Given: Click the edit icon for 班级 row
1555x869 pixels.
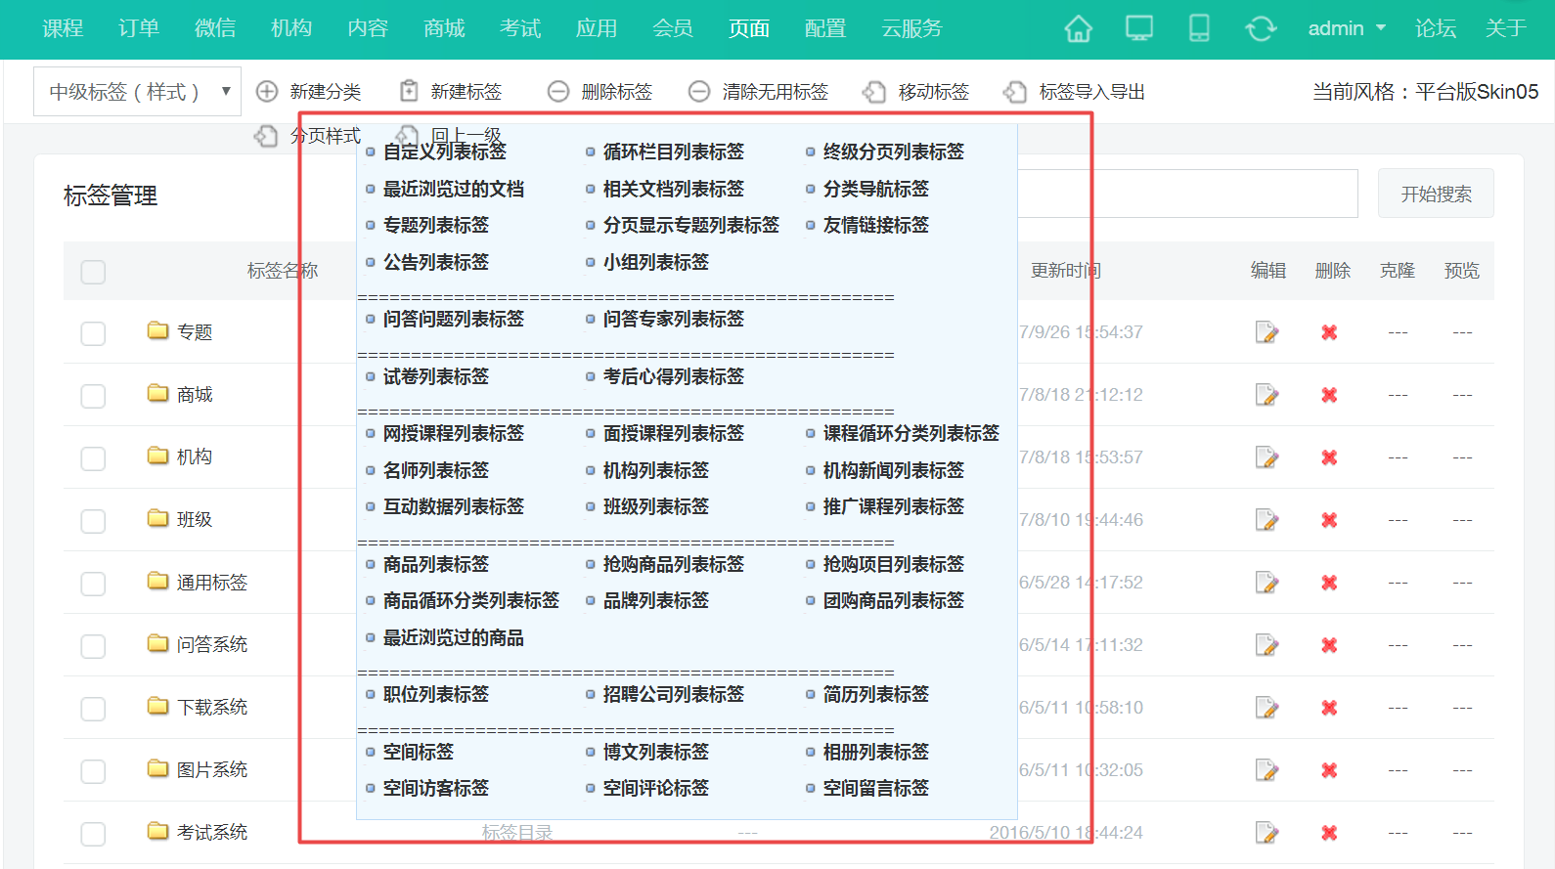Looking at the screenshot, I should [x=1266, y=520].
